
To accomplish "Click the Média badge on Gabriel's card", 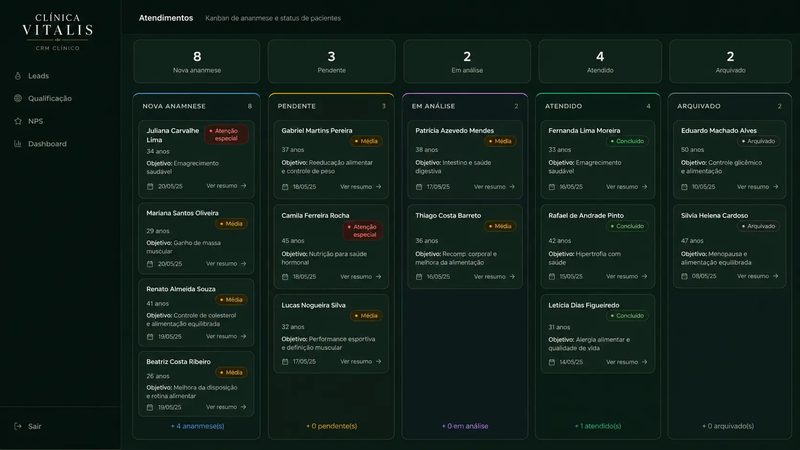I will point(366,141).
